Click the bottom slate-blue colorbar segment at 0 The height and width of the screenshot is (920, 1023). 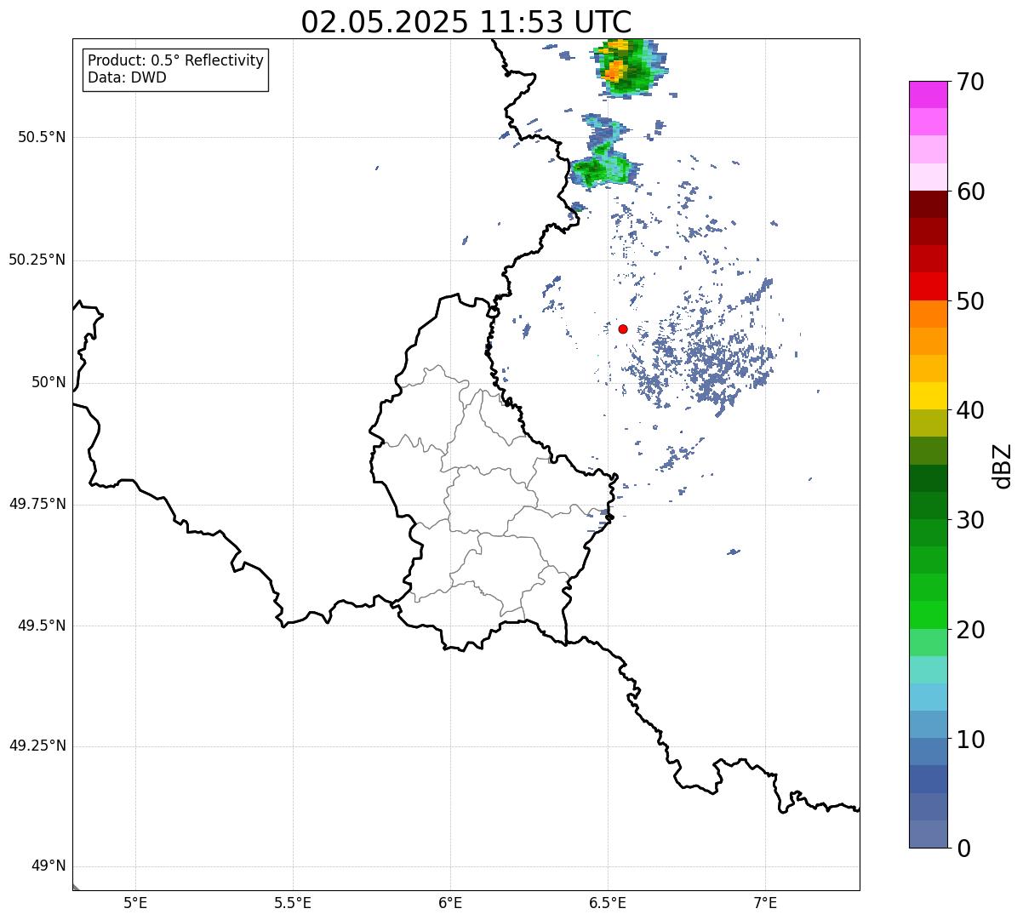(928, 834)
